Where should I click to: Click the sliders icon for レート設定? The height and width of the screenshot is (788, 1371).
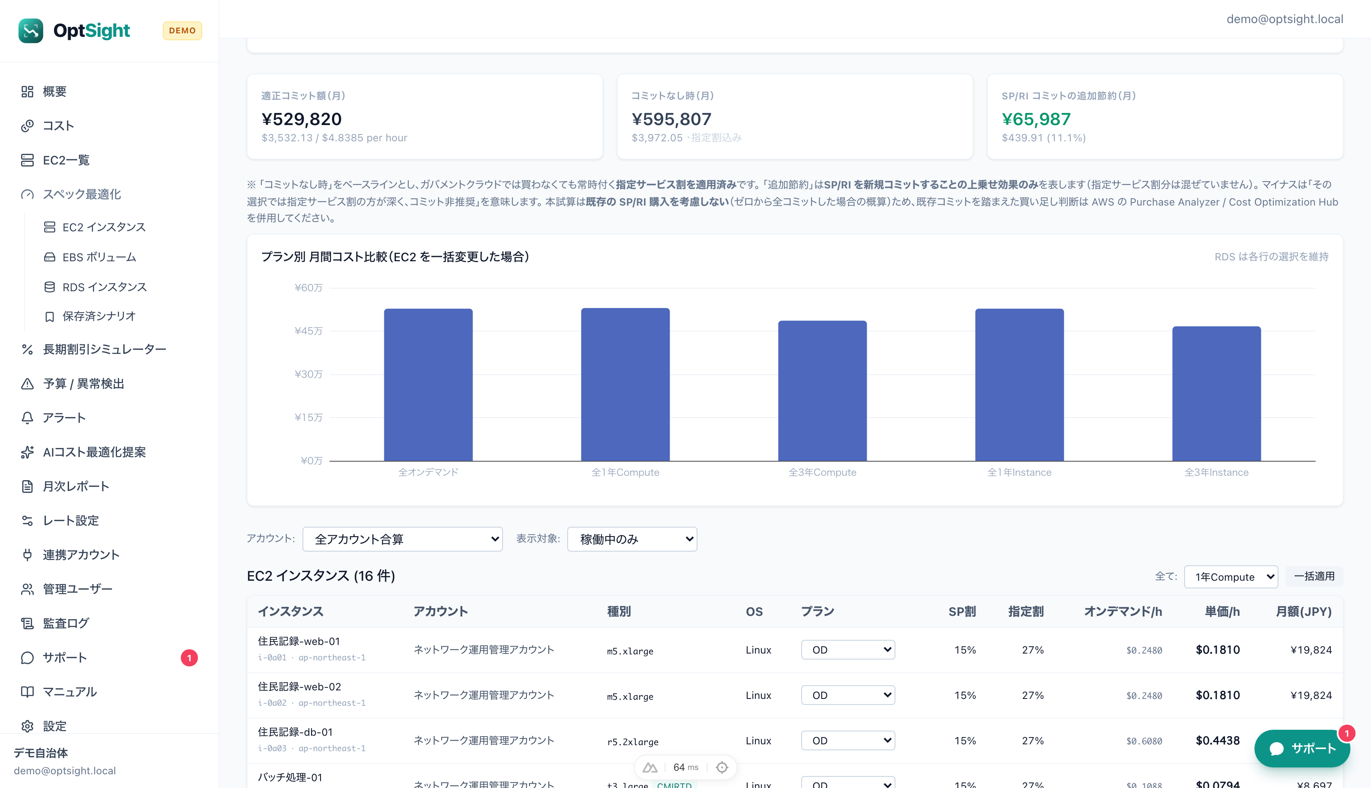[27, 521]
